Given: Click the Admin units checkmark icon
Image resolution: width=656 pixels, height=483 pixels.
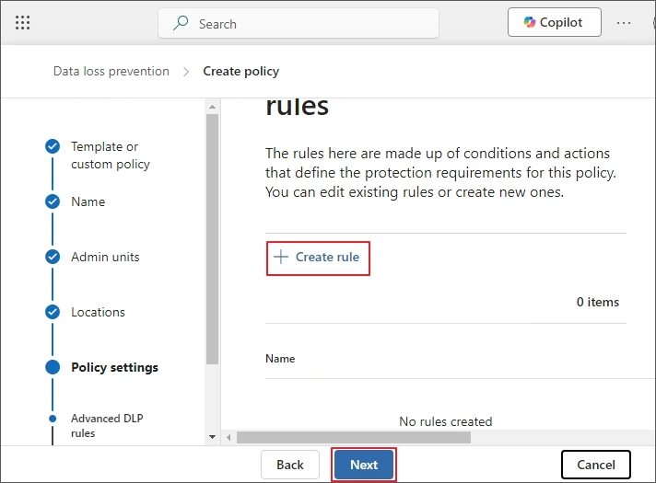Looking at the screenshot, I should 53,257.
